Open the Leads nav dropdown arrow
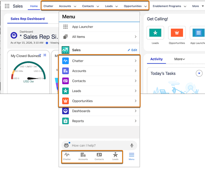 coord(117,6)
